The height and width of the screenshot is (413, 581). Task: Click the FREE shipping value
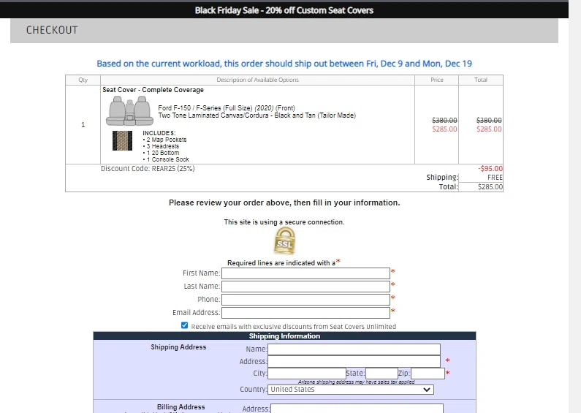495,178
